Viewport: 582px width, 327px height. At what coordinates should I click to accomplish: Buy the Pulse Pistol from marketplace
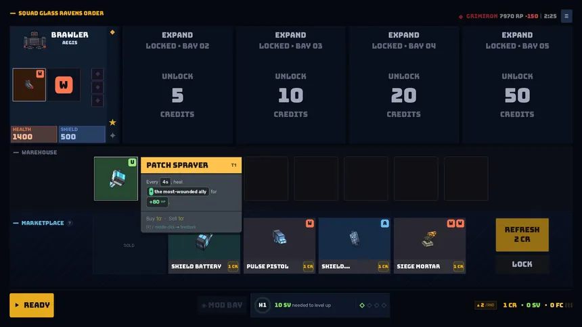[279, 246]
